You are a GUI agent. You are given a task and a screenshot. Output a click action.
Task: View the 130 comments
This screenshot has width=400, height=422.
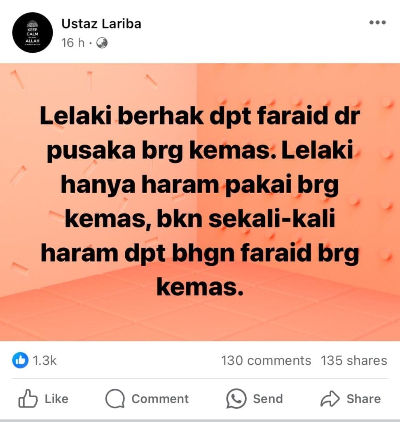coord(266,360)
